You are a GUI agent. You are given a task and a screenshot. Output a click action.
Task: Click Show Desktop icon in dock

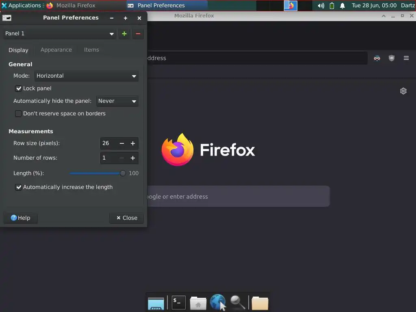156,303
